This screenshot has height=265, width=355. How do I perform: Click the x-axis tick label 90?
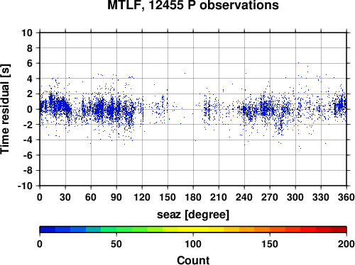(x=116, y=197)
